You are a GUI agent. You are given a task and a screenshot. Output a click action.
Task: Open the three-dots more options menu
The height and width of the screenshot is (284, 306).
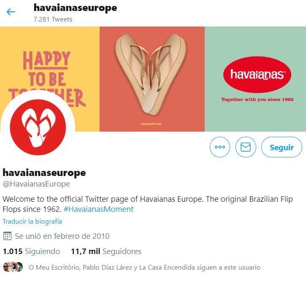click(220, 147)
